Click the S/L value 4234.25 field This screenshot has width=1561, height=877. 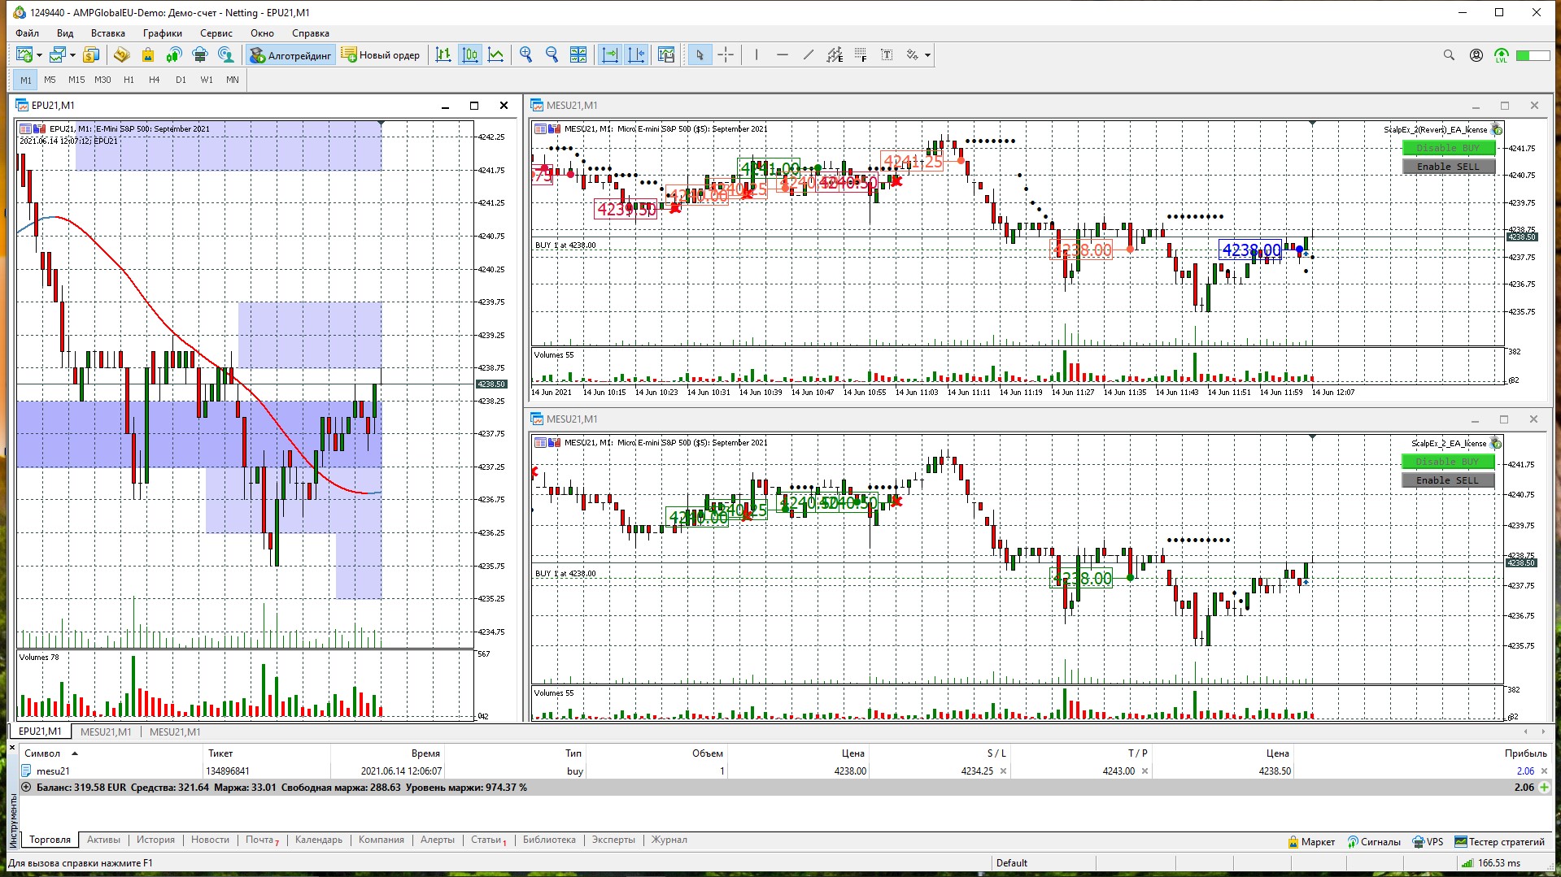click(x=977, y=771)
